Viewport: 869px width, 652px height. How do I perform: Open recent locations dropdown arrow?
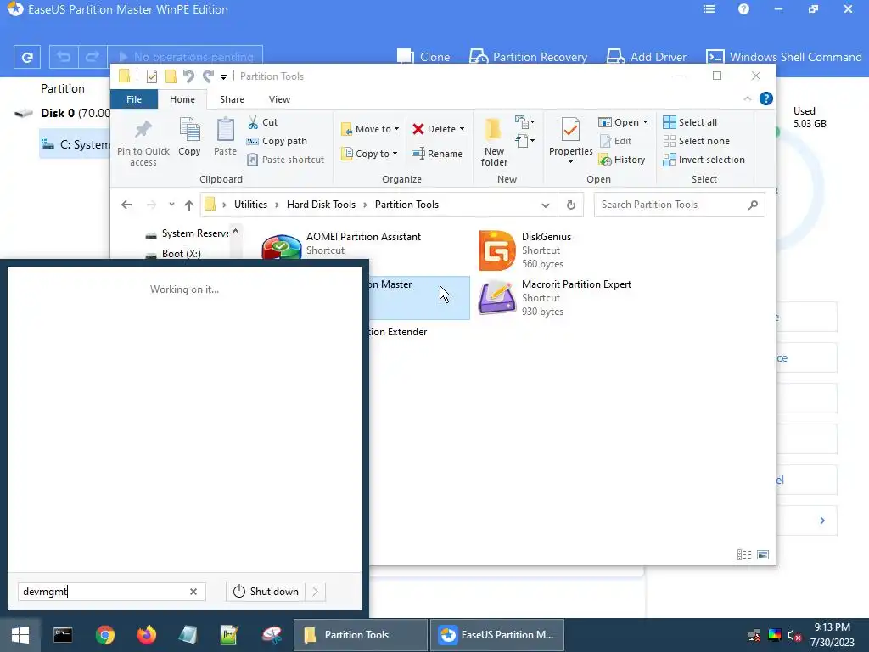point(171,205)
